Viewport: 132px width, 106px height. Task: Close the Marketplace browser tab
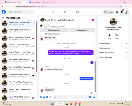pyautogui.click(x=51, y=2)
